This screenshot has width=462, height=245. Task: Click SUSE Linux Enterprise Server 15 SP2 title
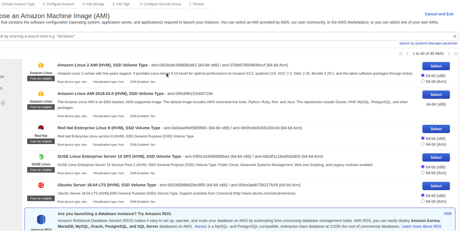coord(119,156)
